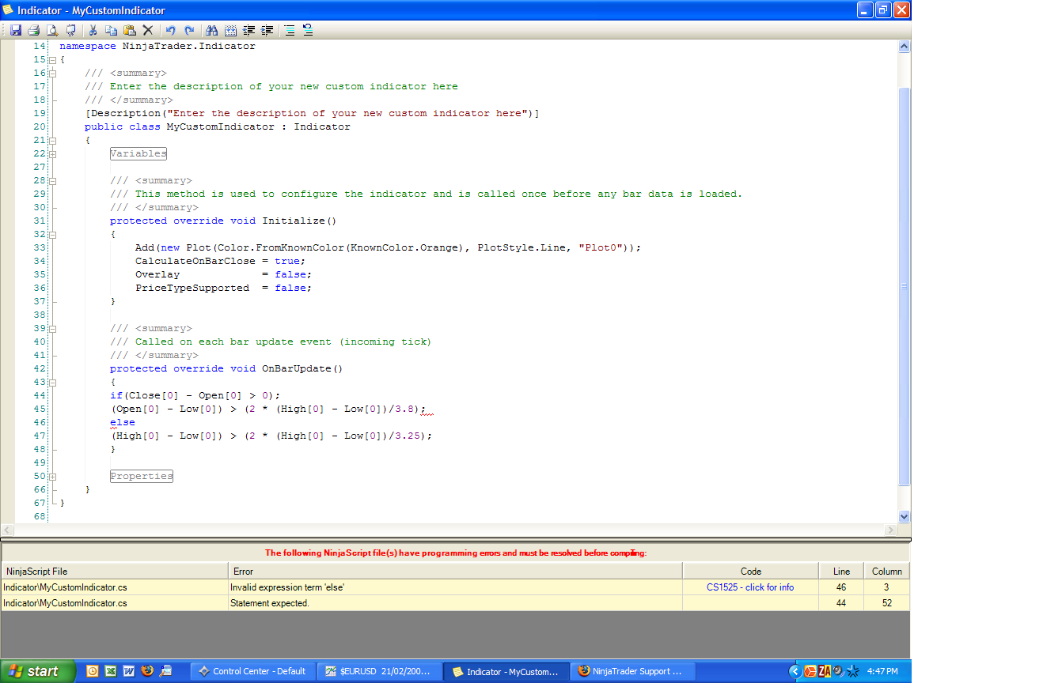Decrease indent of selected lines
The image size is (1062, 683).
(x=249, y=30)
